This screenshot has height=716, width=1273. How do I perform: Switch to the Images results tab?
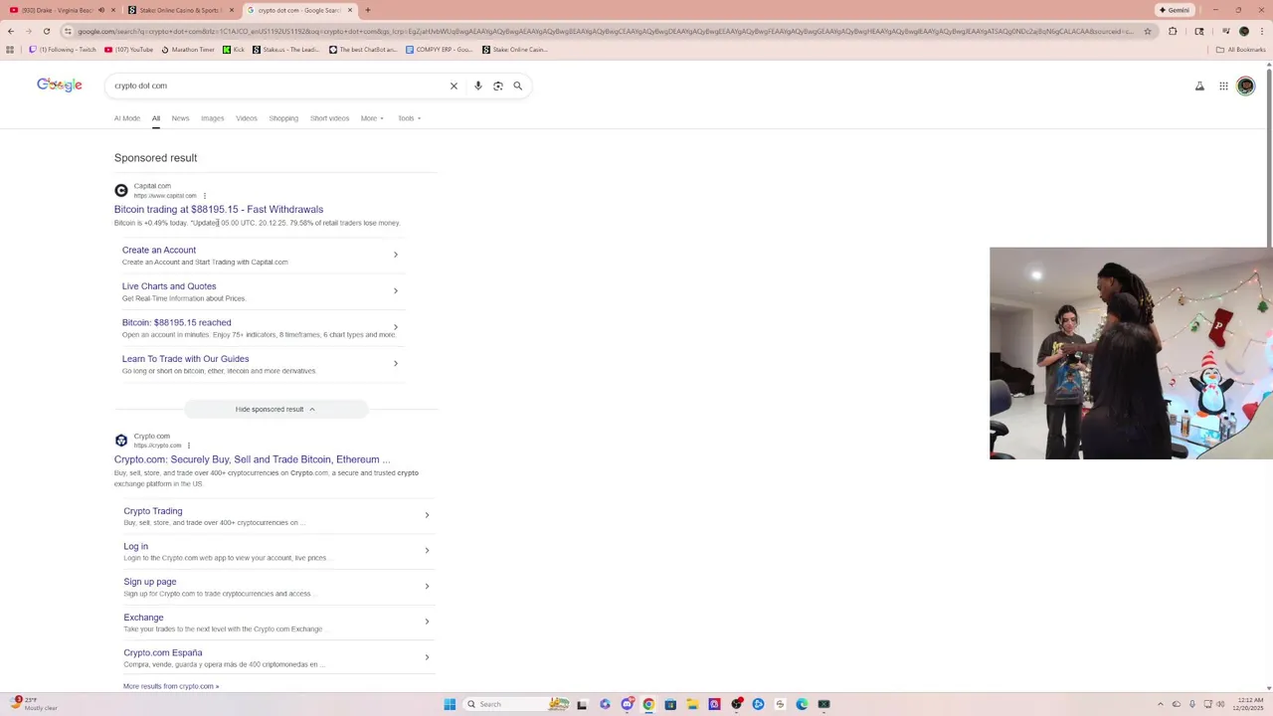213,118
